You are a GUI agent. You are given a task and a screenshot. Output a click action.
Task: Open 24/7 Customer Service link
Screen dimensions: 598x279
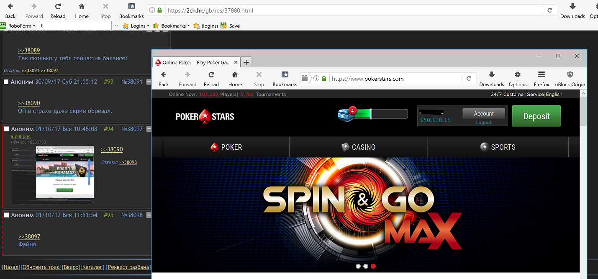[x=517, y=95]
